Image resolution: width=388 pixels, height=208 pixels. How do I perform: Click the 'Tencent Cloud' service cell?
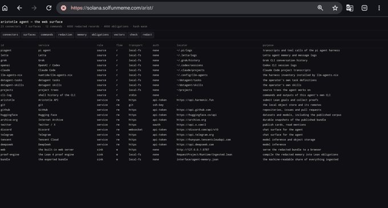48,139
